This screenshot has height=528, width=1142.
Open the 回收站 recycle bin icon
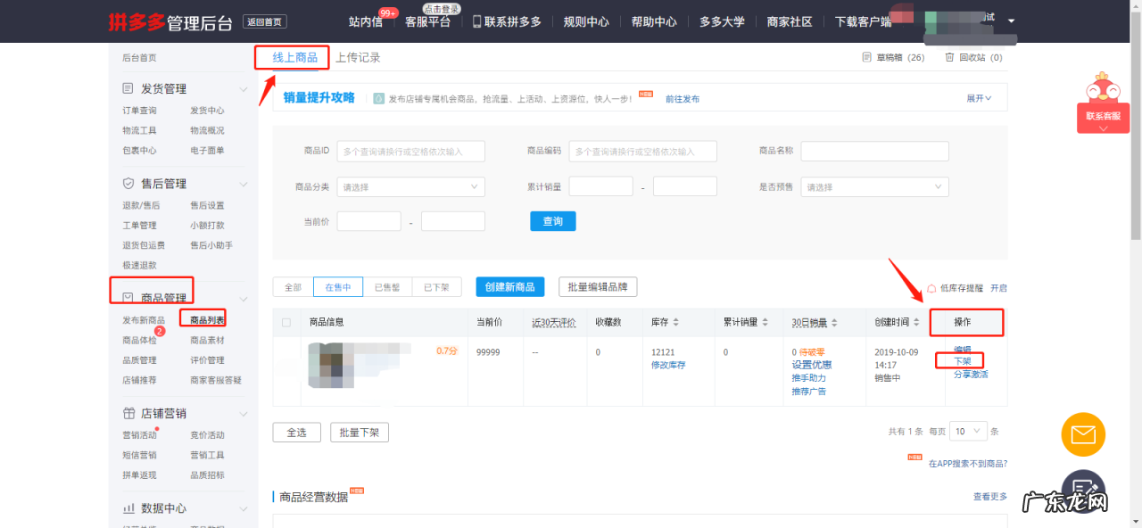949,56
